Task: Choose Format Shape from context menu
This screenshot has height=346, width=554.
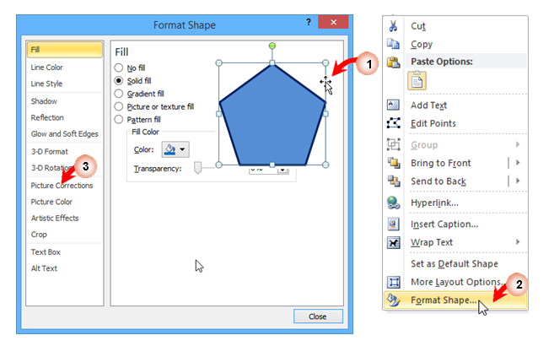Action: tap(443, 300)
